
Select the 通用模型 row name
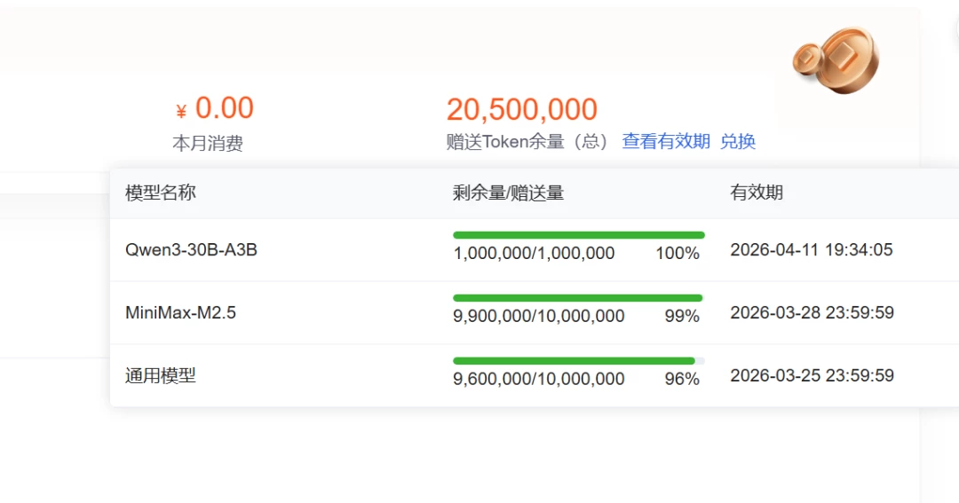[161, 376]
